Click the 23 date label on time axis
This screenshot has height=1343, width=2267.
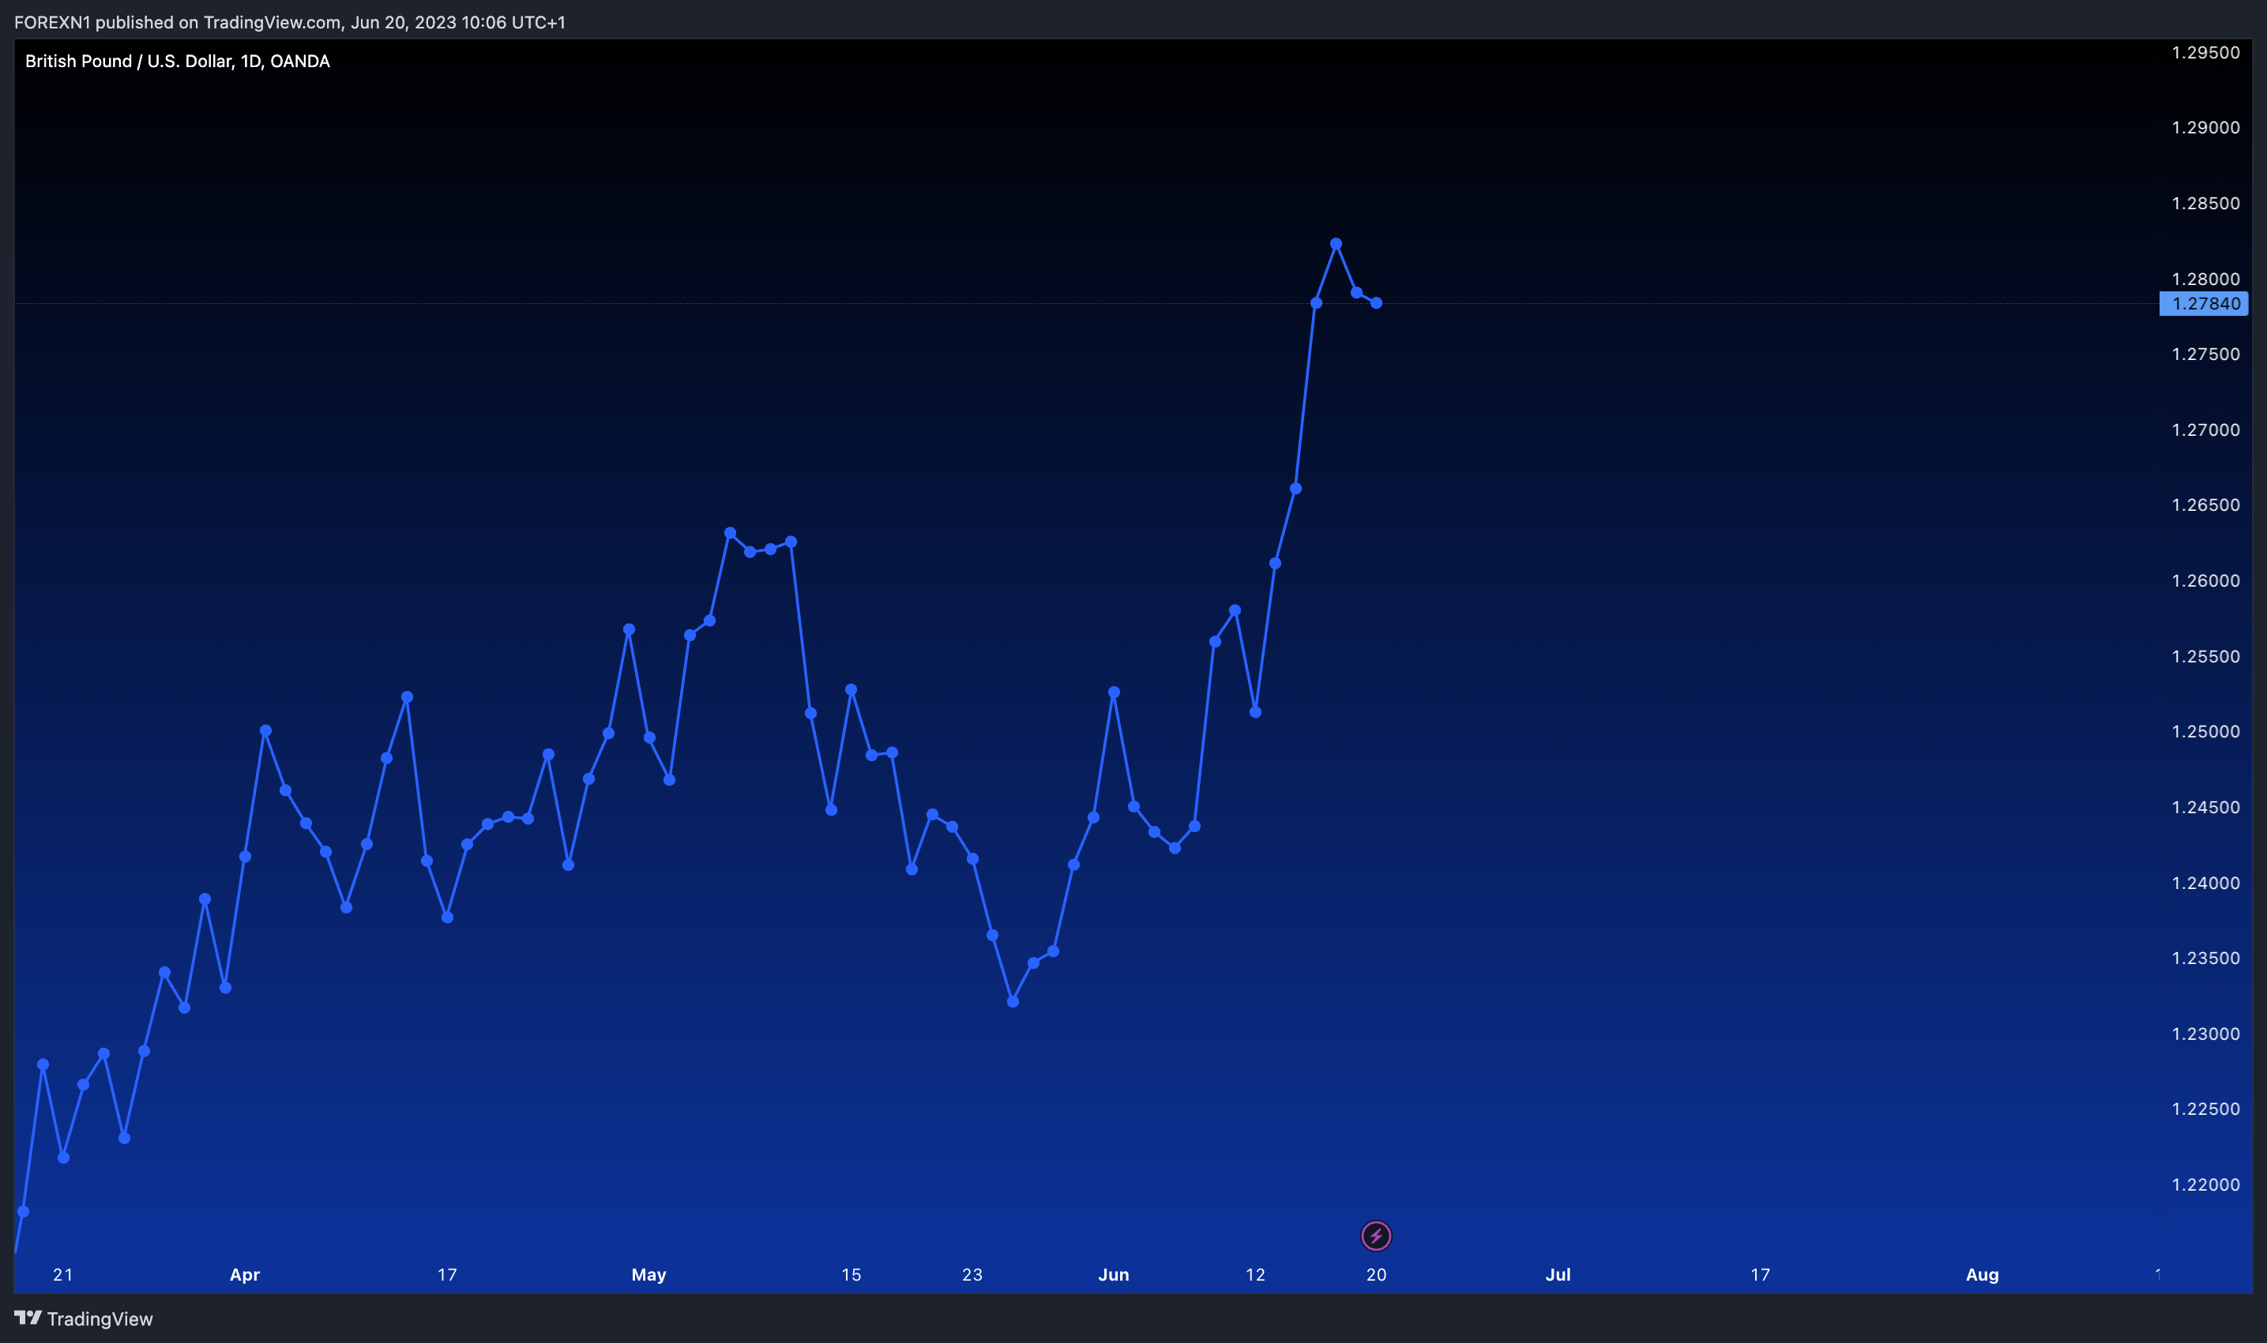pos(972,1274)
